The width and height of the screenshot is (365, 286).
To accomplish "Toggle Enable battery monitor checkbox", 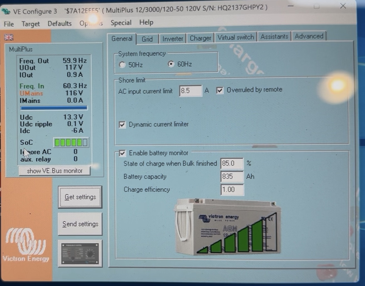I will click(x=122, y=153).
